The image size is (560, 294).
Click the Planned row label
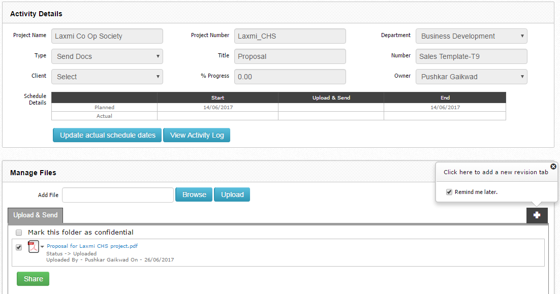pos(104,108)
